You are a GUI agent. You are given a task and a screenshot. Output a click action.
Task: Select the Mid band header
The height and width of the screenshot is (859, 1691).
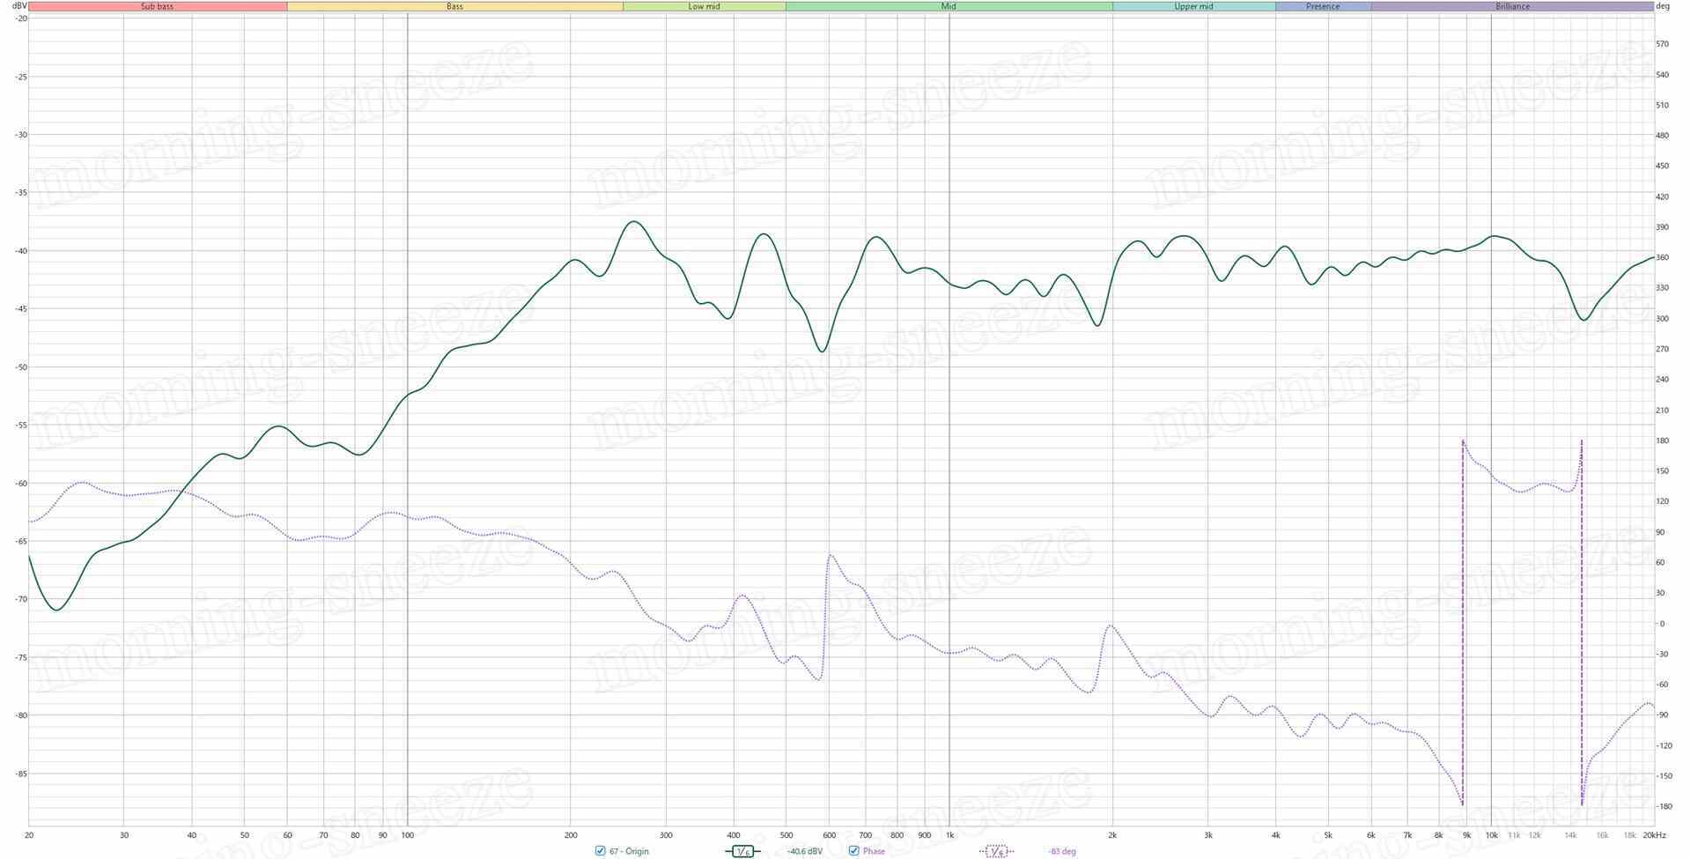click(949, 6)
